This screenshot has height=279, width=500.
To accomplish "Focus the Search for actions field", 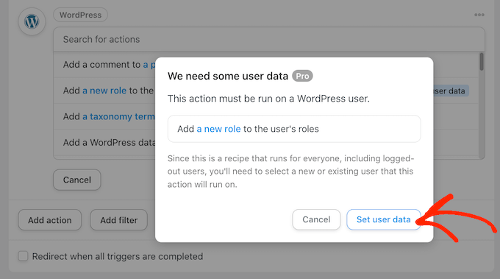I will coord(269,39).
